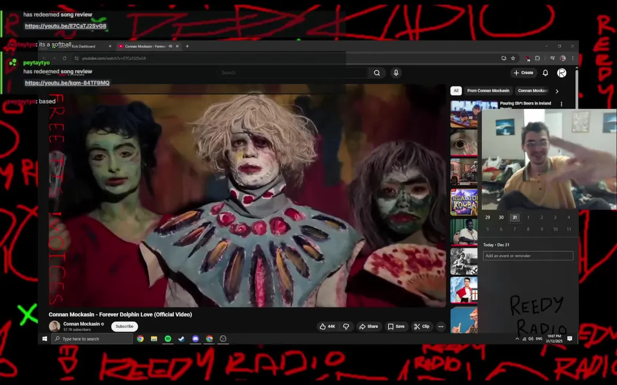Open Spotify from taskbar
The height and width of the screenshot is (385, 617).
[x=168, y=339]
